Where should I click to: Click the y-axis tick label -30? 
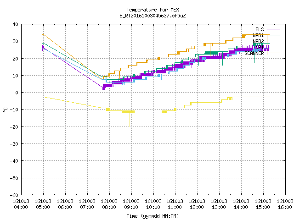pyautogui.click(x=14, y=144)
